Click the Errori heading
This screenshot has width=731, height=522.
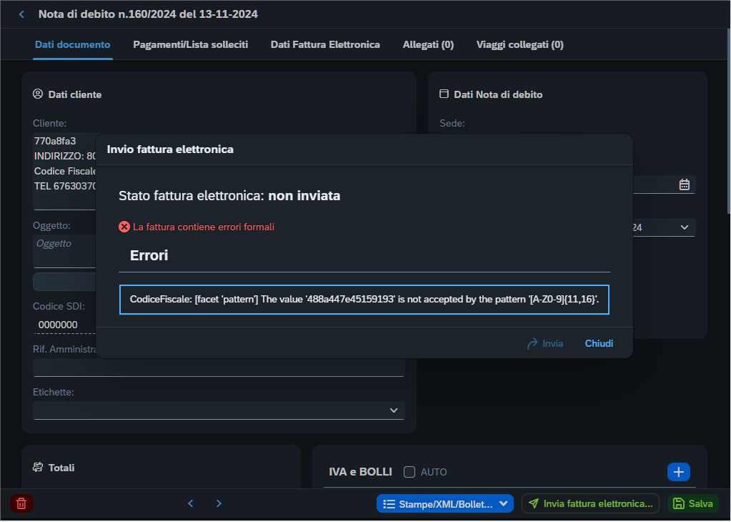click(x=149, y=255)
